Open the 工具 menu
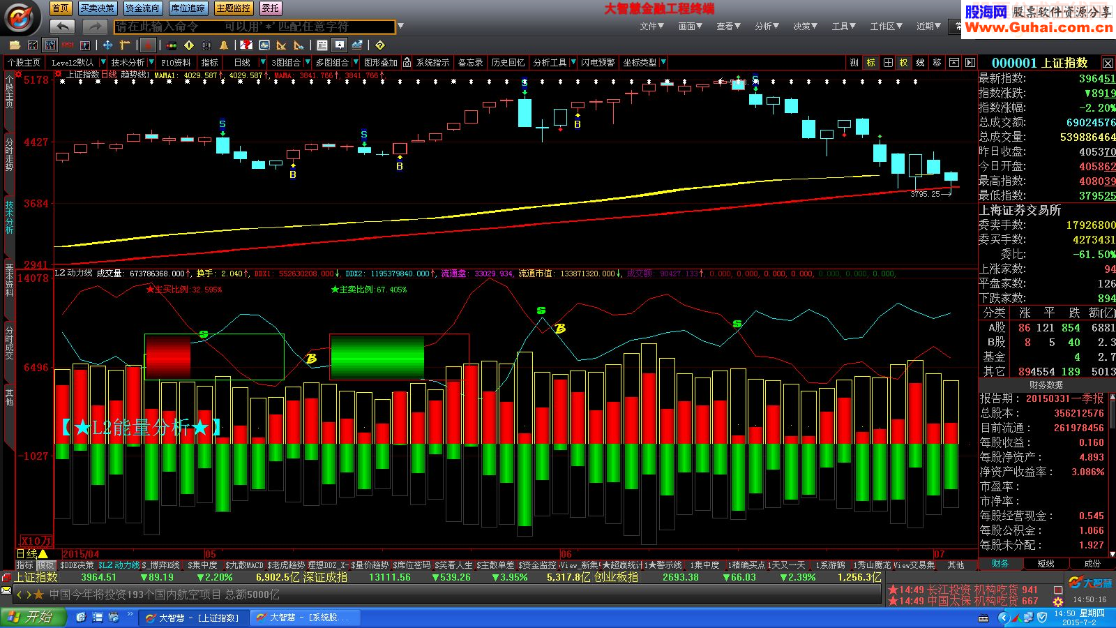 (x=843, y=27)
